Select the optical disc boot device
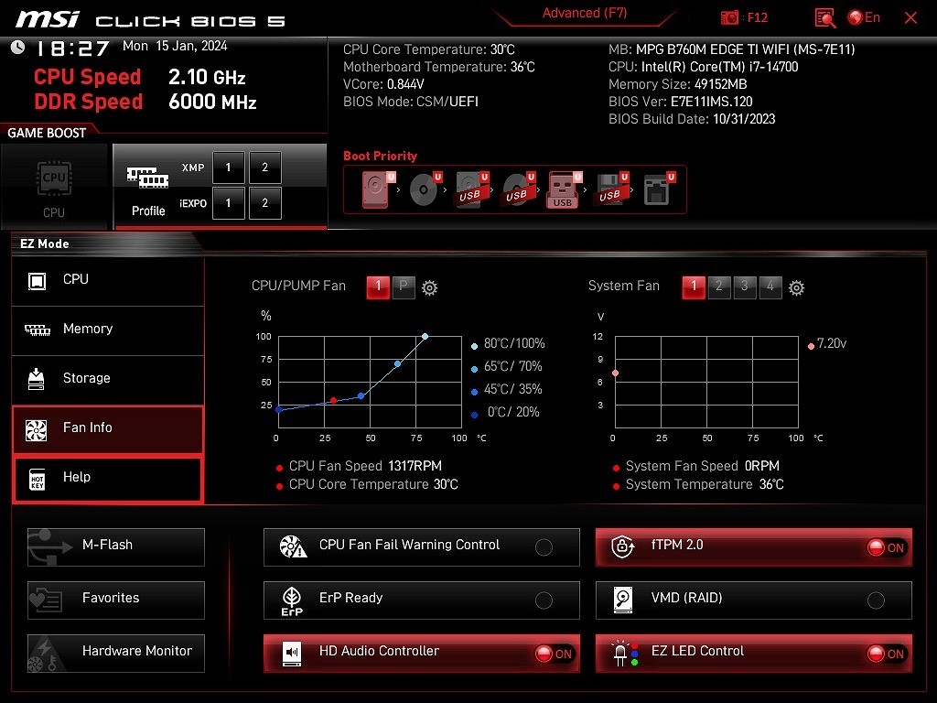937x703 pixels. tap(425, 189)
